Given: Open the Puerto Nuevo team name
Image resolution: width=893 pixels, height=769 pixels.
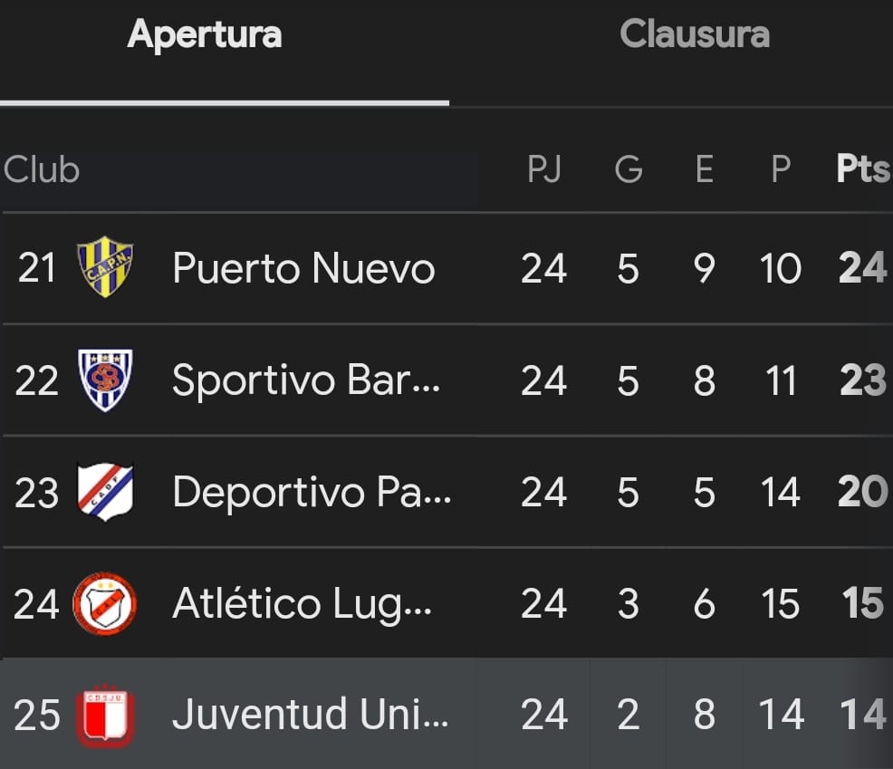Looking at the screenshot, I should pyautogui.click(x=303, y=268).
